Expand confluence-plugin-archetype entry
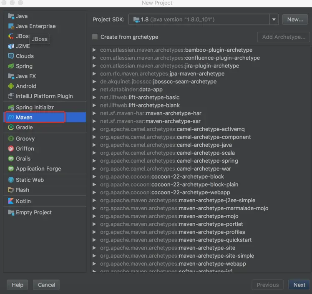312x294 pixels. (94, 58)
